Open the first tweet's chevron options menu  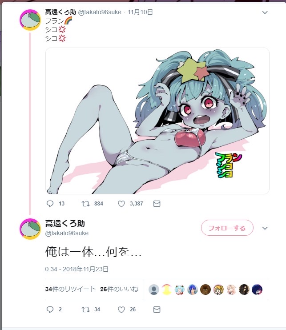point(265,12)
